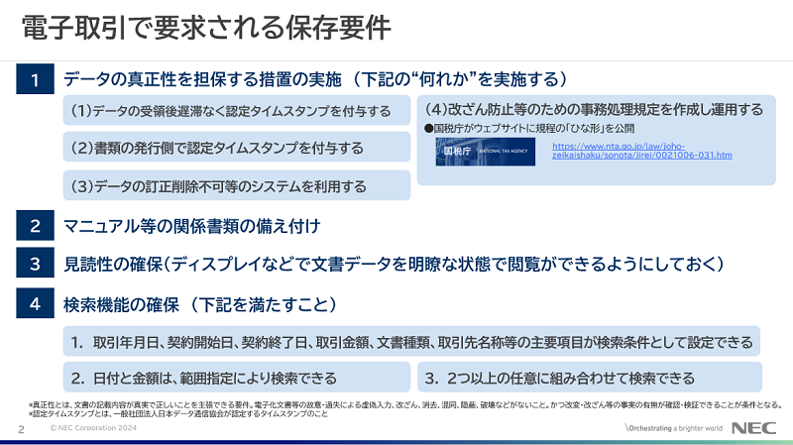
Task: Select the blue number 1 box
Action: pos(34,79)
